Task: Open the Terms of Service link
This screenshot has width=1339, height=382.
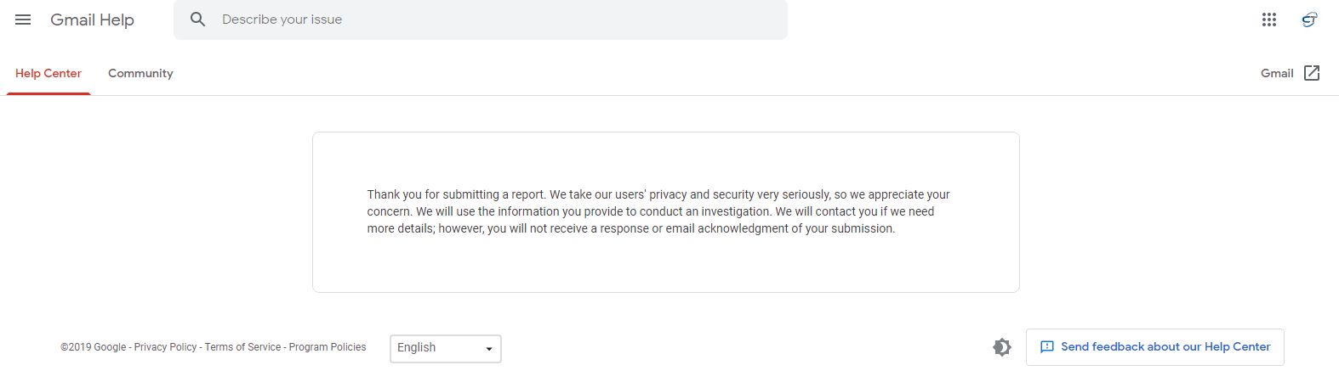Action: pos(242,347)
